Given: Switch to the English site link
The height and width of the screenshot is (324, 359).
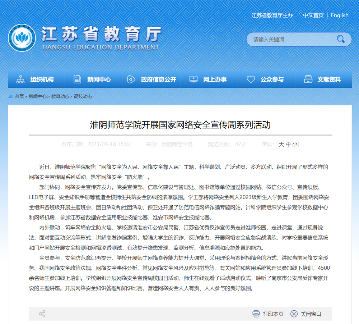Looking at the screenshot, I should pyautogui.click(x=340, y=15).
